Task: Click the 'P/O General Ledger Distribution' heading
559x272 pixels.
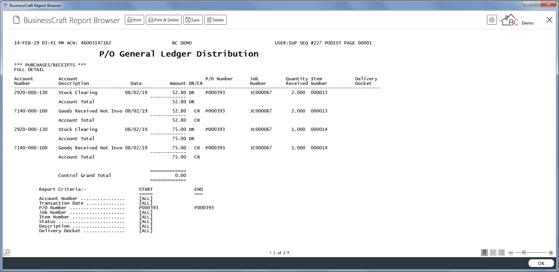Action: coord(179,54)
